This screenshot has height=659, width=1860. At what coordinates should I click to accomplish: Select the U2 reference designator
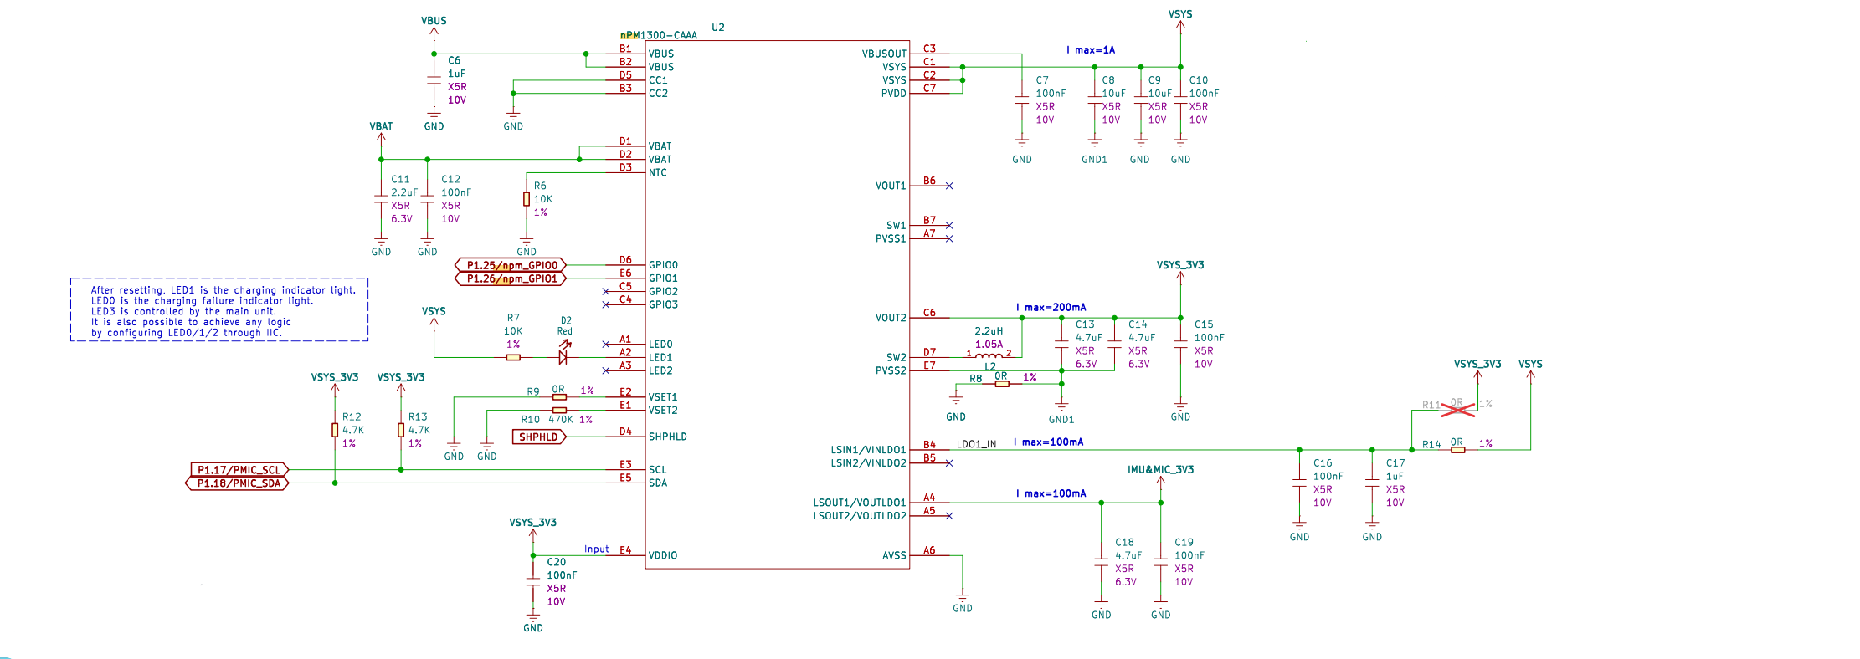tap(718, 27)
